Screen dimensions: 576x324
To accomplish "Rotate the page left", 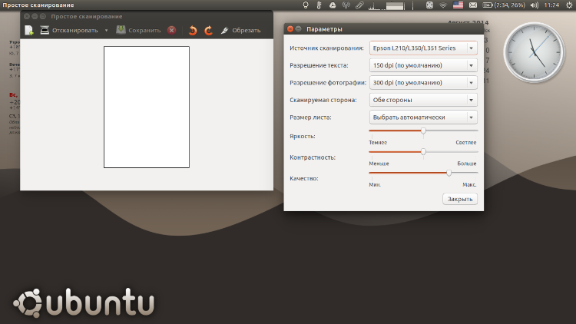I will (193, 31).
